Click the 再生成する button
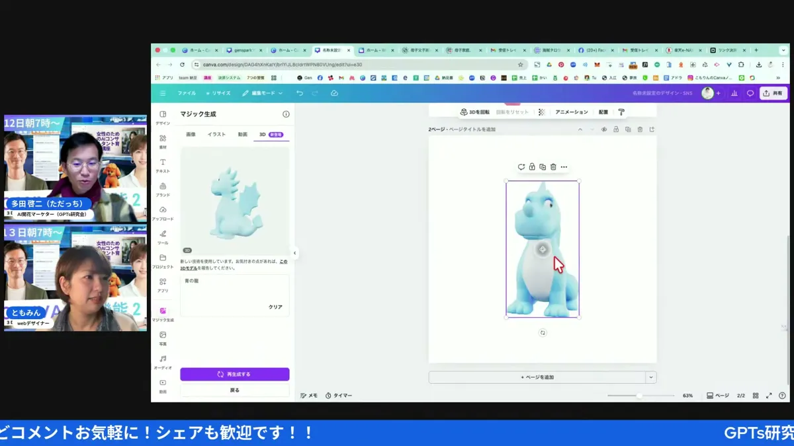794x446 pixels. pyautogui.click(x=235, y=374)
